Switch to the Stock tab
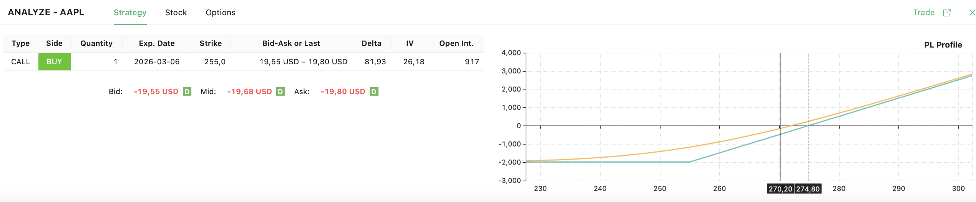 coord(176,13)
